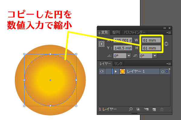Switch to the パスファインダー tab

pos(135,32)
